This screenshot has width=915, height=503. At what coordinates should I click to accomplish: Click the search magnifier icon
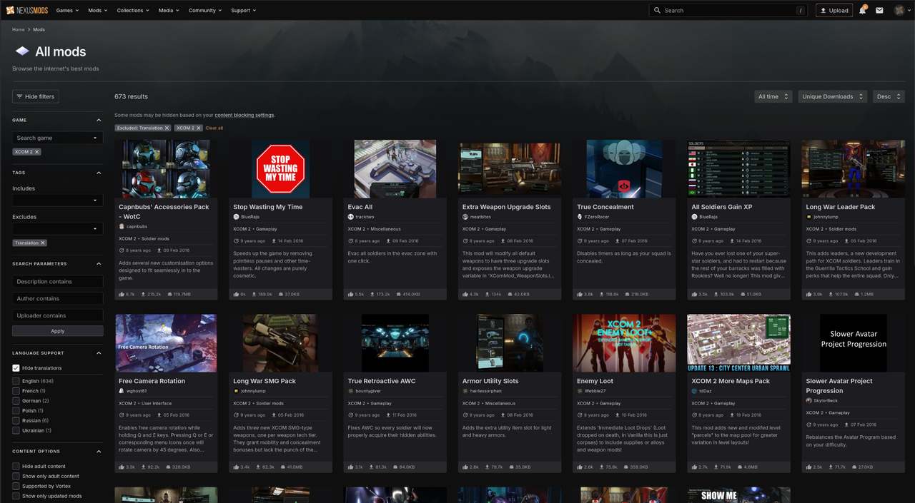657,11
